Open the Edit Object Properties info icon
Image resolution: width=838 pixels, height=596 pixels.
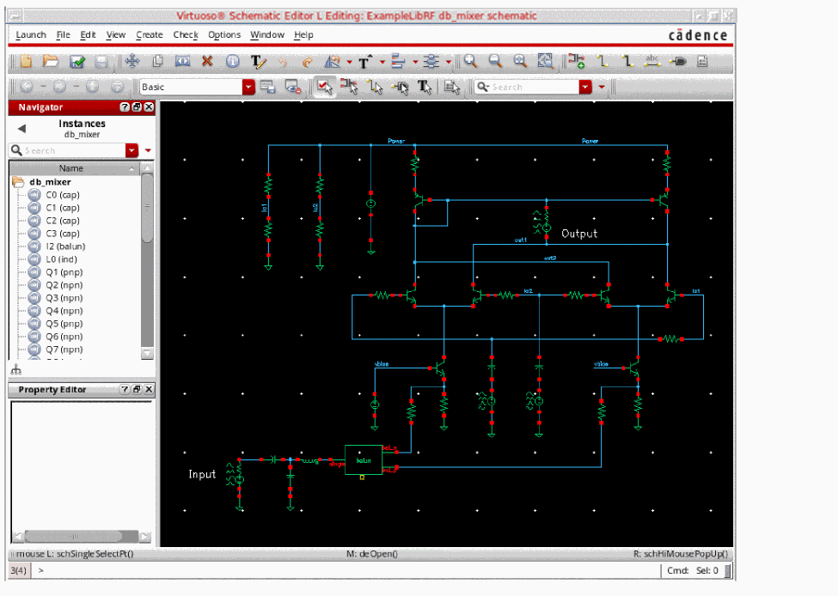click(232, 62)
